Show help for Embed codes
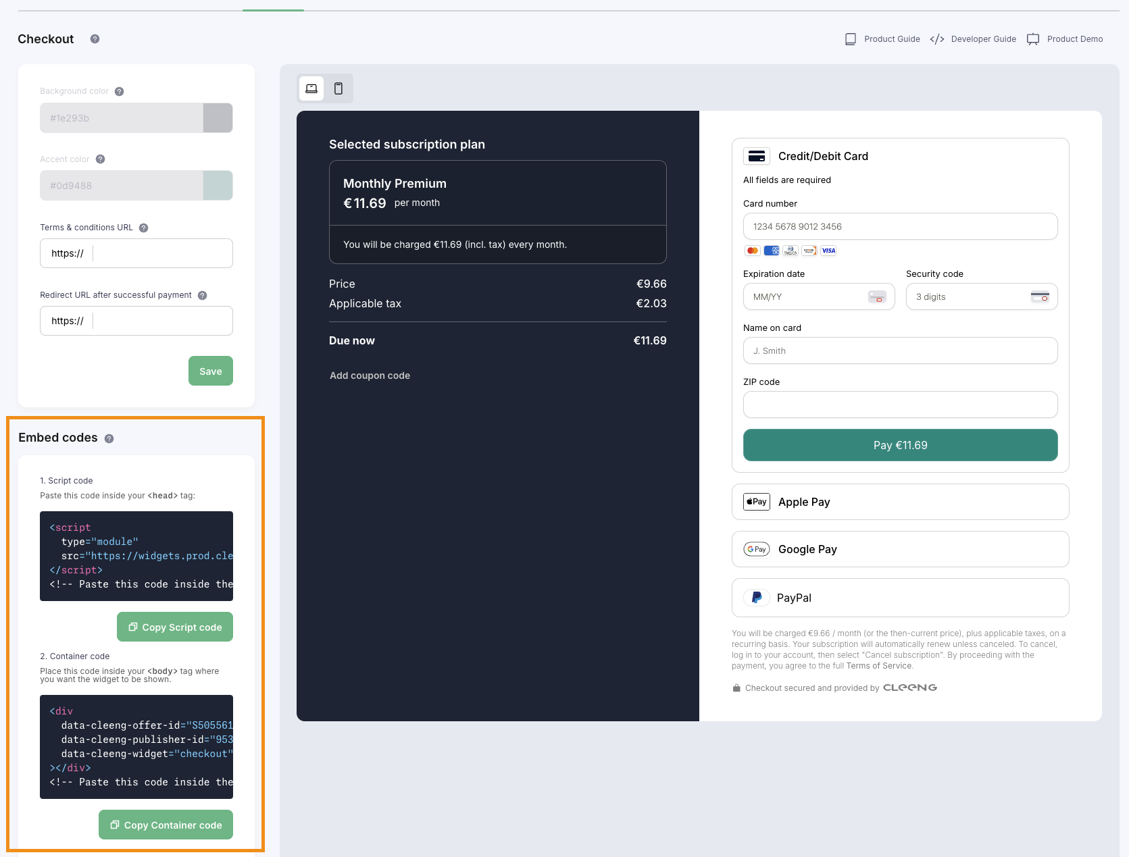Viewport: 1129px width, 857px height. point(109,439)
